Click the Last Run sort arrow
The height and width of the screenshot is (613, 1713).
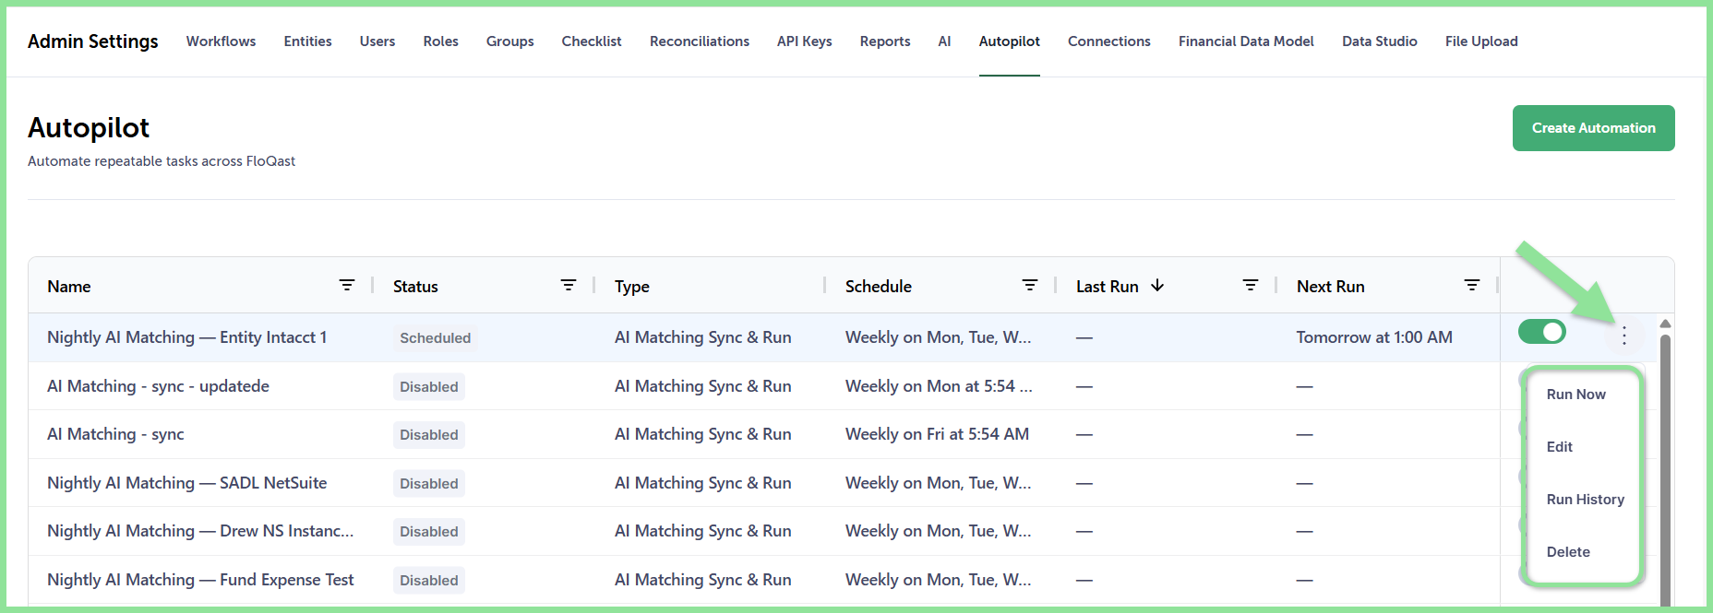1157,286
